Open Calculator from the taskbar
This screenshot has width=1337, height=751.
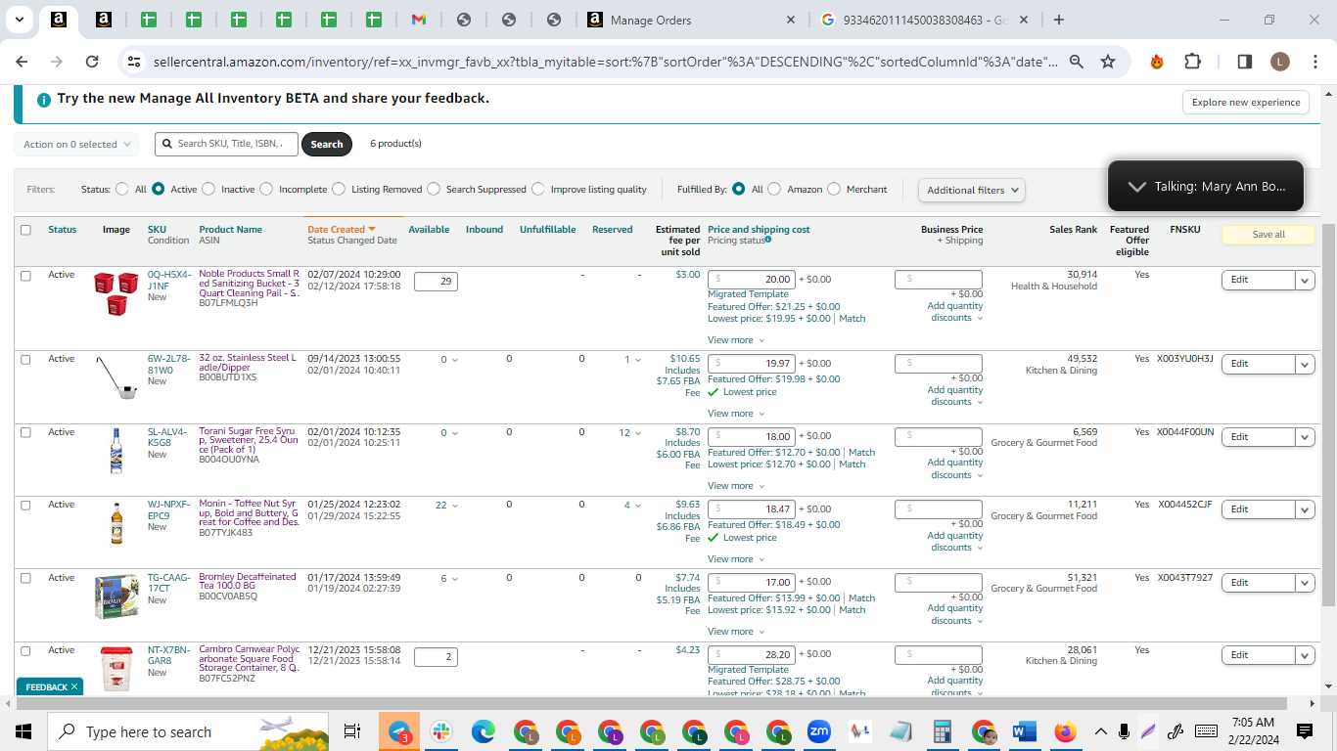tap(943, 731)
